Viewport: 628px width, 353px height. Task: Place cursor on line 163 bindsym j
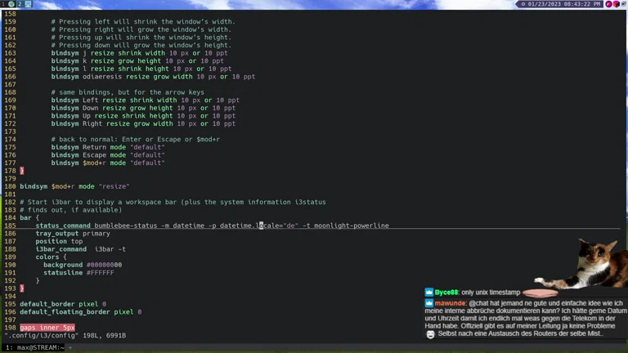[x=139, y=53]
